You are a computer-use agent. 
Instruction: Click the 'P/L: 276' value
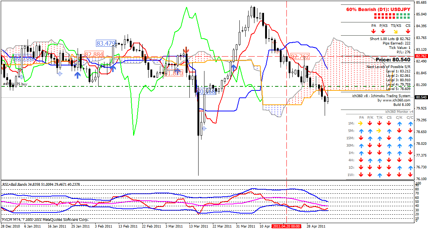pos(403,52)
